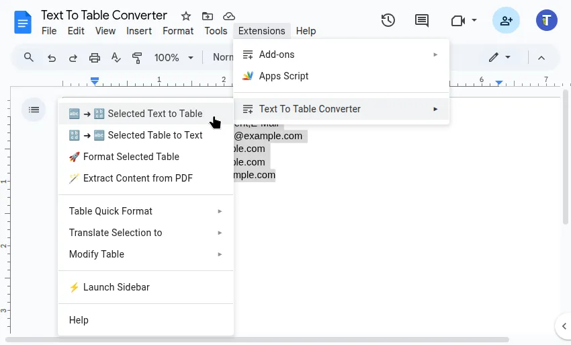This screenshot has width=571, height=345.
Task: Show document outline icon
Action: pos(34,110)
